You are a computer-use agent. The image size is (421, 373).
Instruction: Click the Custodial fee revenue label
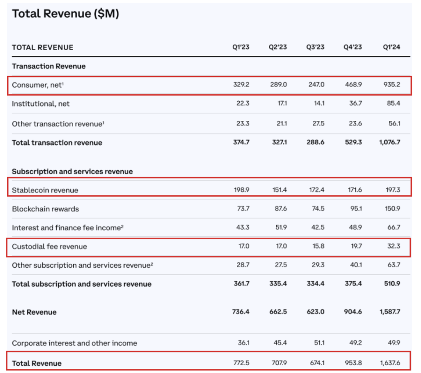pos(49,247)
